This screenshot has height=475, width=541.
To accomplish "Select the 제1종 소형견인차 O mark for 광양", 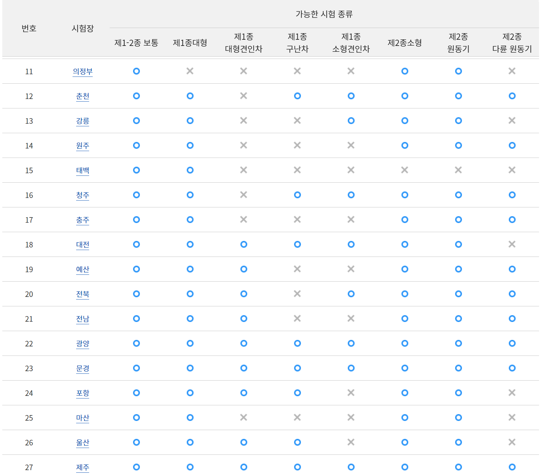I will pos(351,343).
